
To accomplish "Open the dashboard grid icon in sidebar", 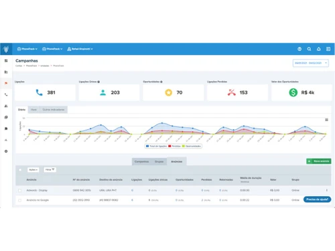I will click(6, 61).
